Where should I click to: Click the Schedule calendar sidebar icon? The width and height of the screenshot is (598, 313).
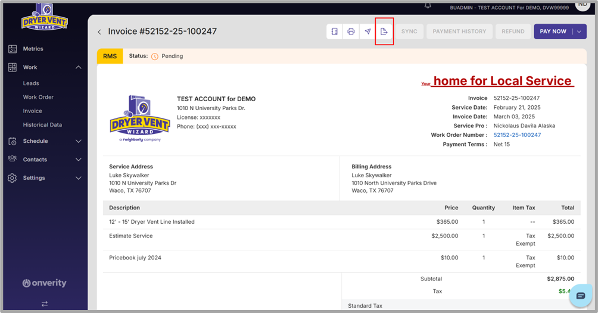coord(13,141)
